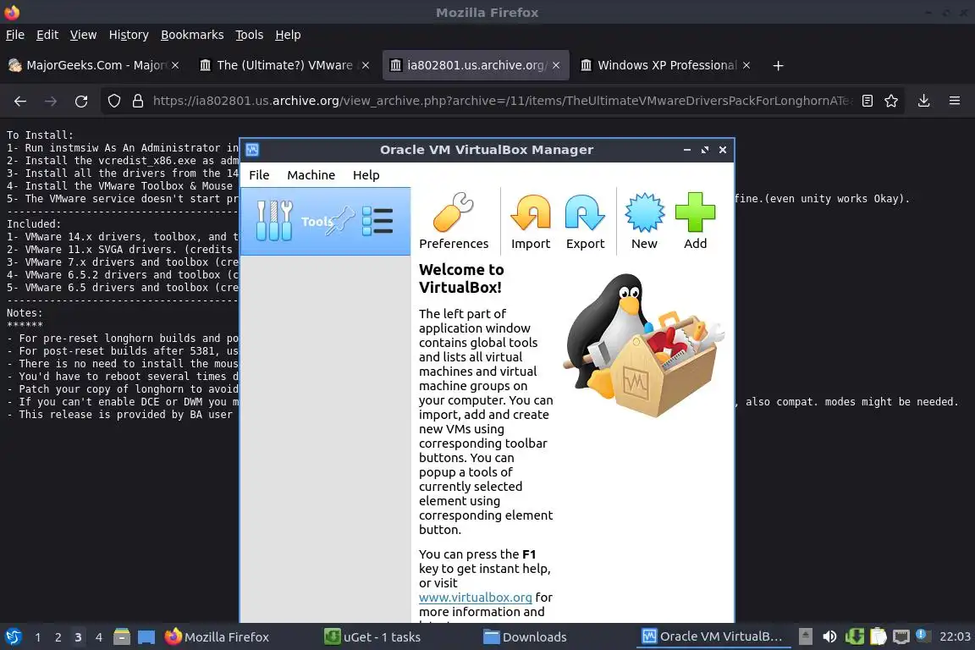
Task: Click the network monitor tray icon
Action: 901,636
